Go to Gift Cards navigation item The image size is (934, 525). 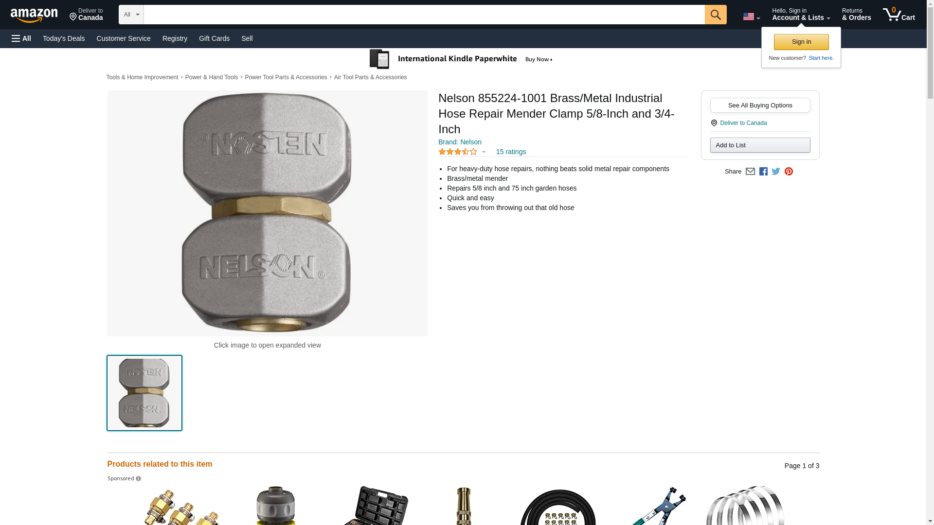click(214, 38)
